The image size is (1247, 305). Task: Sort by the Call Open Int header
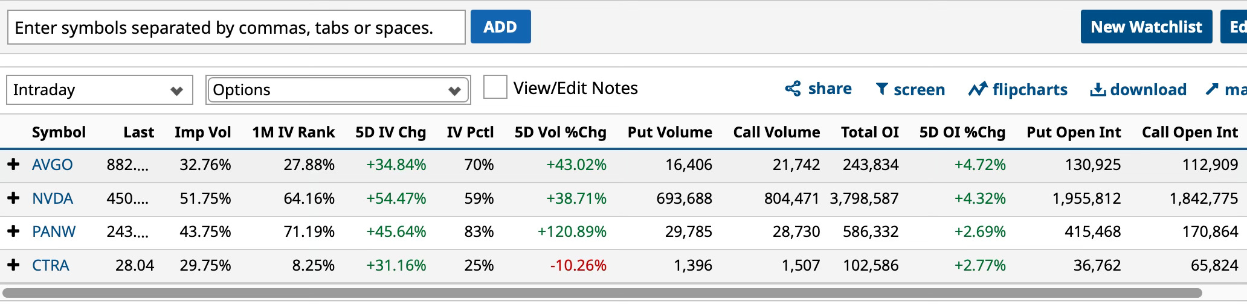pyautogui.click(x=1190, y=132)
